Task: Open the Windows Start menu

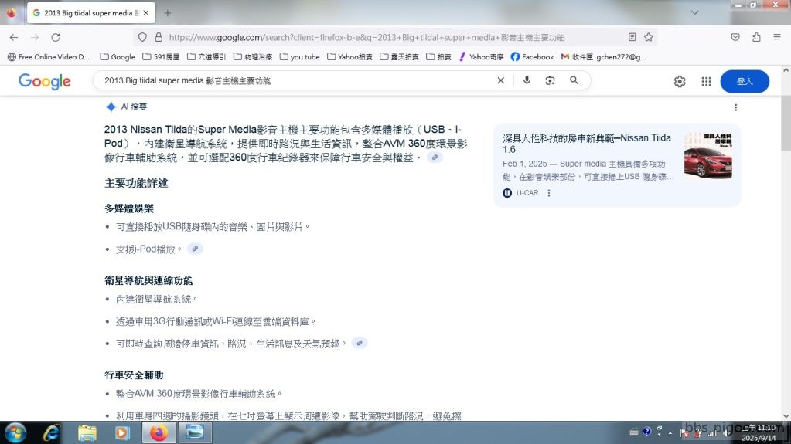Action: [x=15, y=433]
